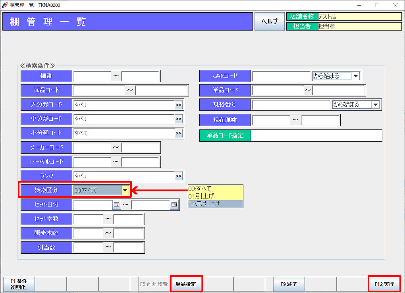
Task: Click the 棚番 start input field
Action: [x=92, y=76]
